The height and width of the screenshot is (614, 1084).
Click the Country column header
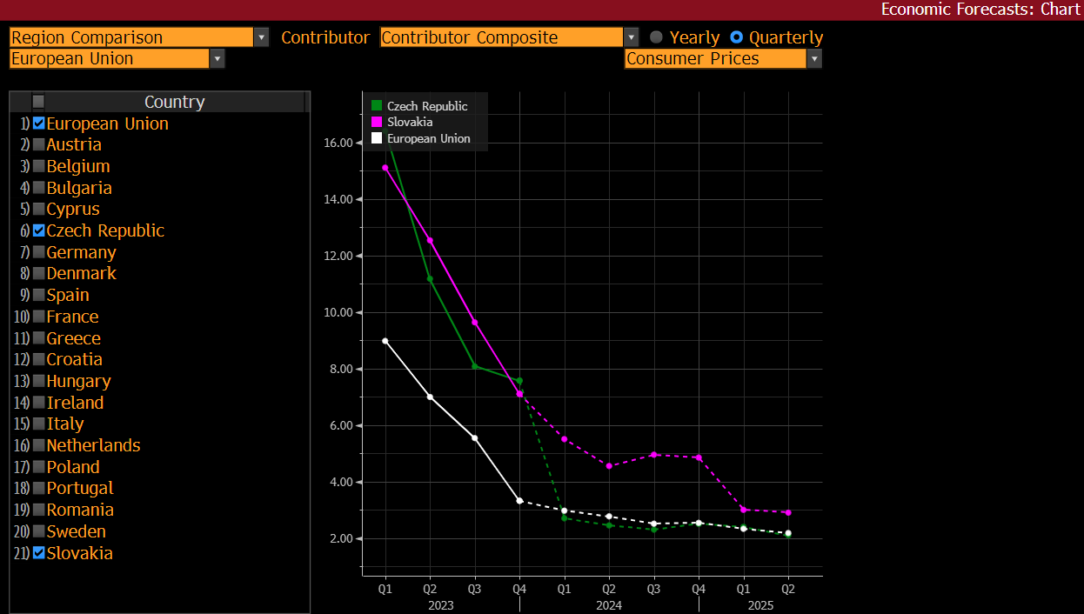tap(174, 102)
